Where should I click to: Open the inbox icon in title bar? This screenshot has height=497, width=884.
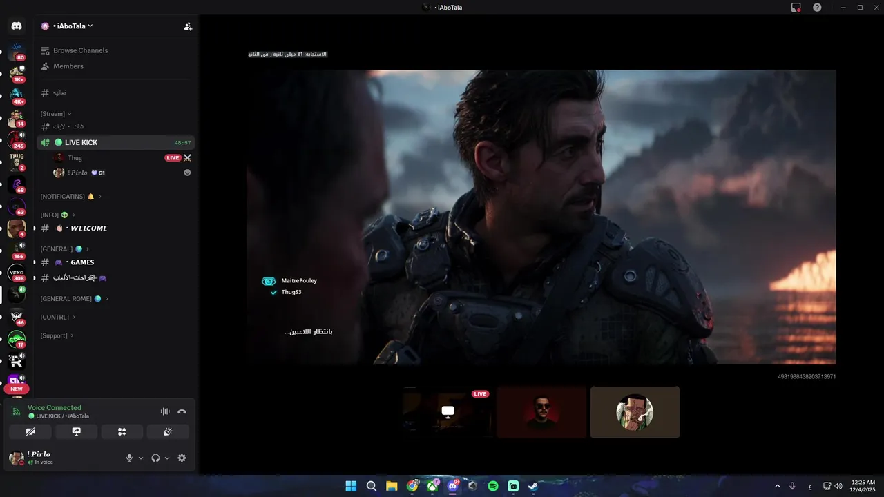[x=796, y=8]
